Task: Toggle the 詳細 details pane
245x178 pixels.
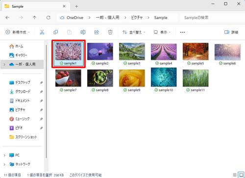Action: click(x=231, y=32)
